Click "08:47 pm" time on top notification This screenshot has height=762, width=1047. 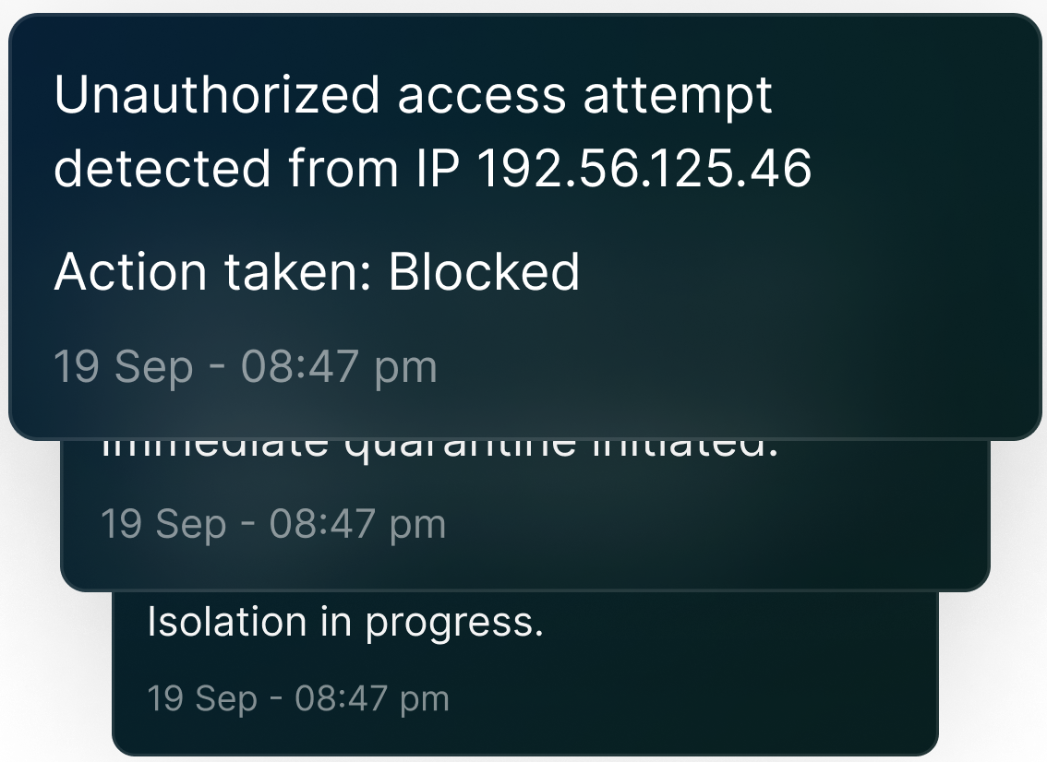coord(338,367)
